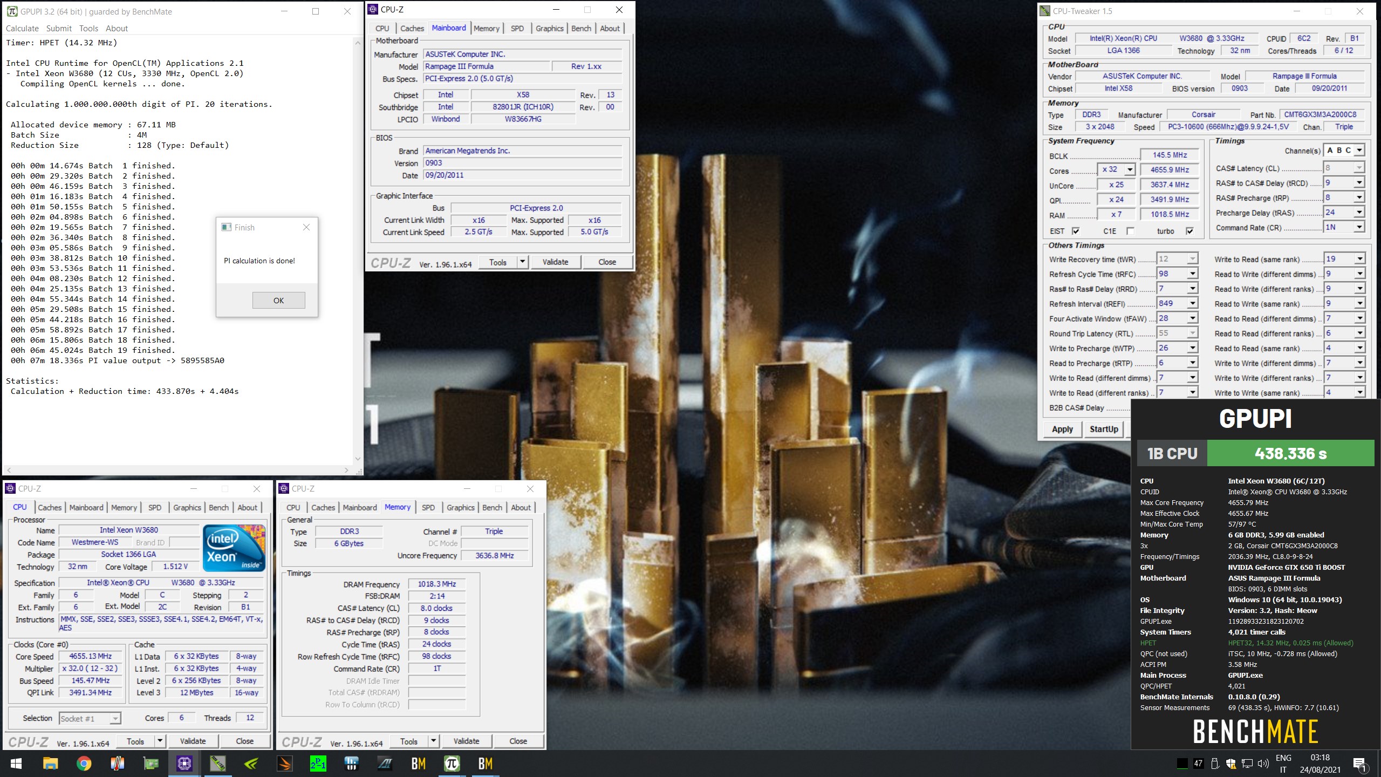Toggle the turbo checkbox in CPU-Tweaker

pos(1189,231)
